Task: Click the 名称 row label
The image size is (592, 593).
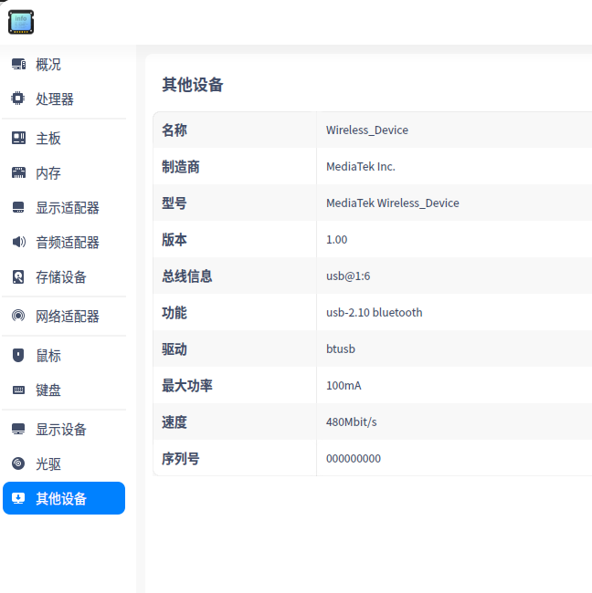Action: point(174,130)
